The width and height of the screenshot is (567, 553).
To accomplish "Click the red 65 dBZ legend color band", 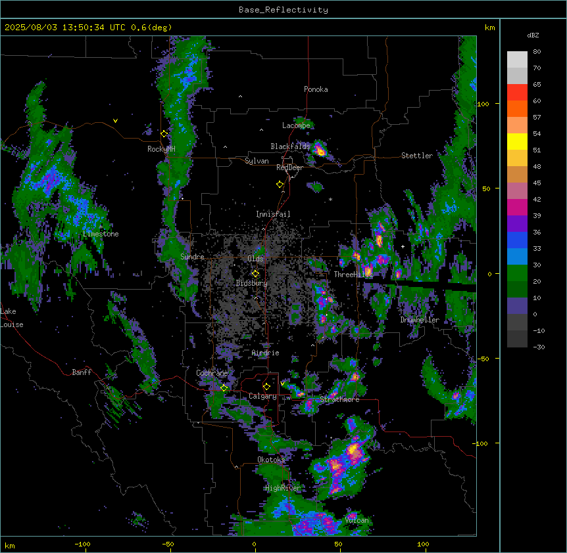I will tap(517, 92).
